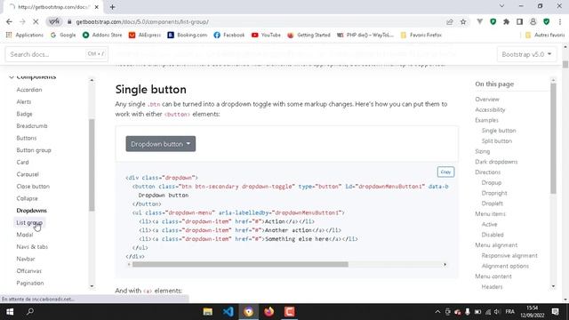
Task: Open the Autres favoris folder
Action: coord(545,35)
